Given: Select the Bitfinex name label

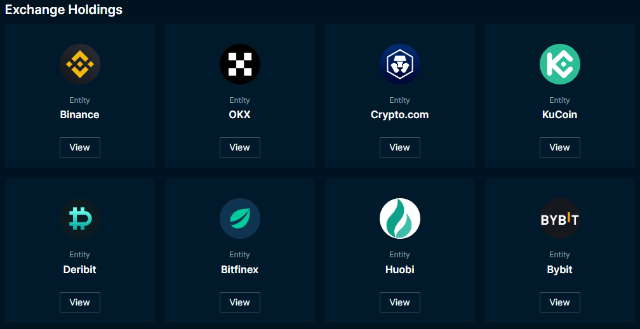Looking at the screenshot, I should [239, 269].
